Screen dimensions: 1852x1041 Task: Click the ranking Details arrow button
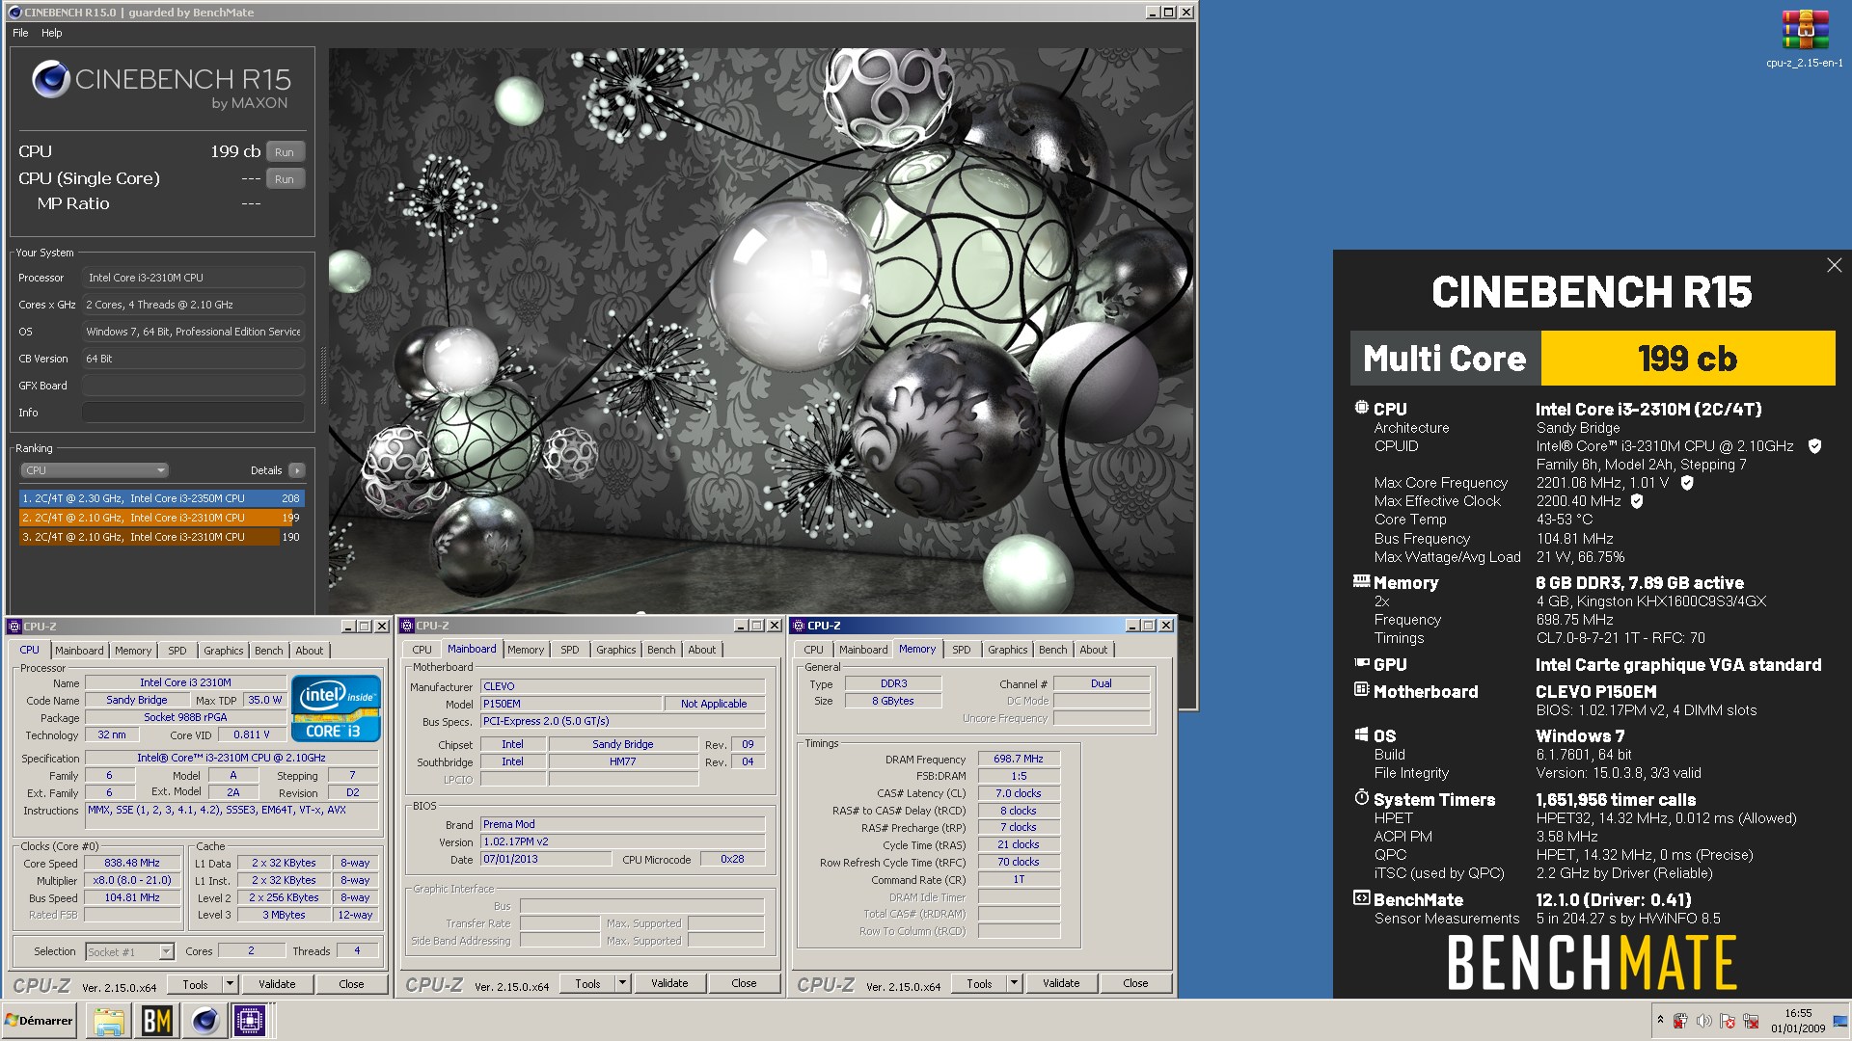296,470
